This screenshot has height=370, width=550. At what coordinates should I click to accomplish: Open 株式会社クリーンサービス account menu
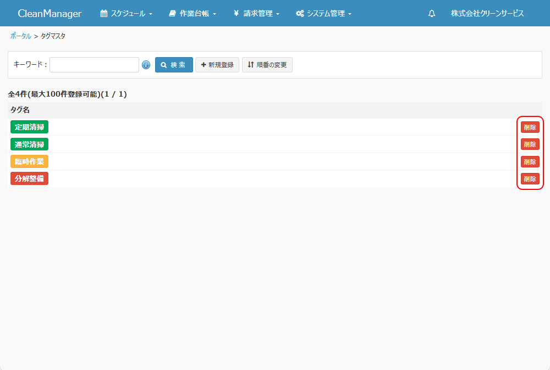[487, 13]
